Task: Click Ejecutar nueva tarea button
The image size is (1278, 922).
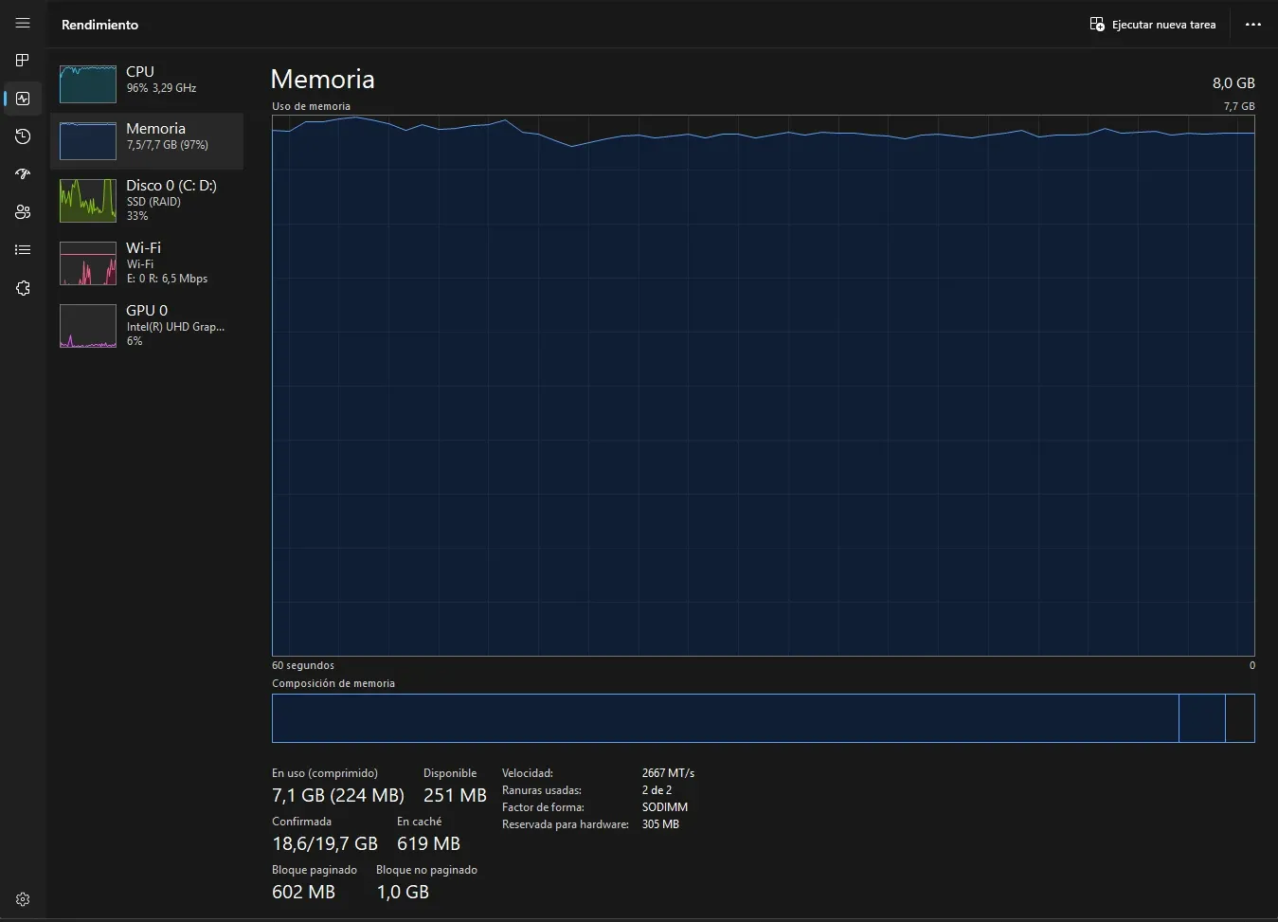Action: pos(1153,25)
